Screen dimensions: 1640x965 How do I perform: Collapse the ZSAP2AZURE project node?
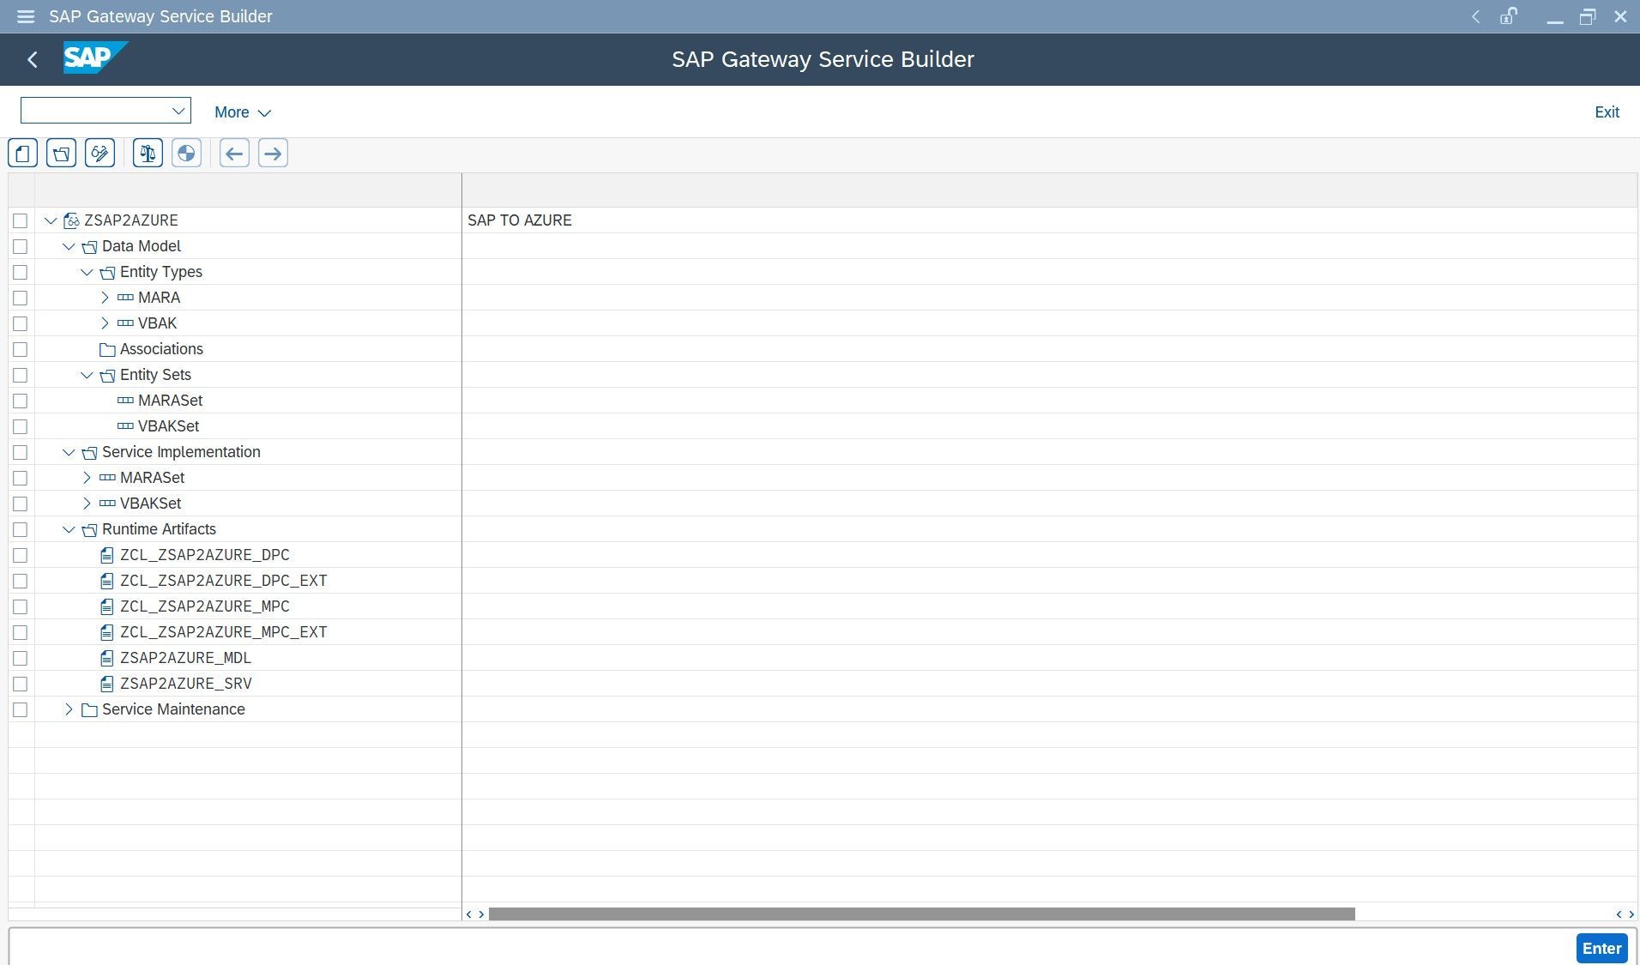tap(51, 220)
